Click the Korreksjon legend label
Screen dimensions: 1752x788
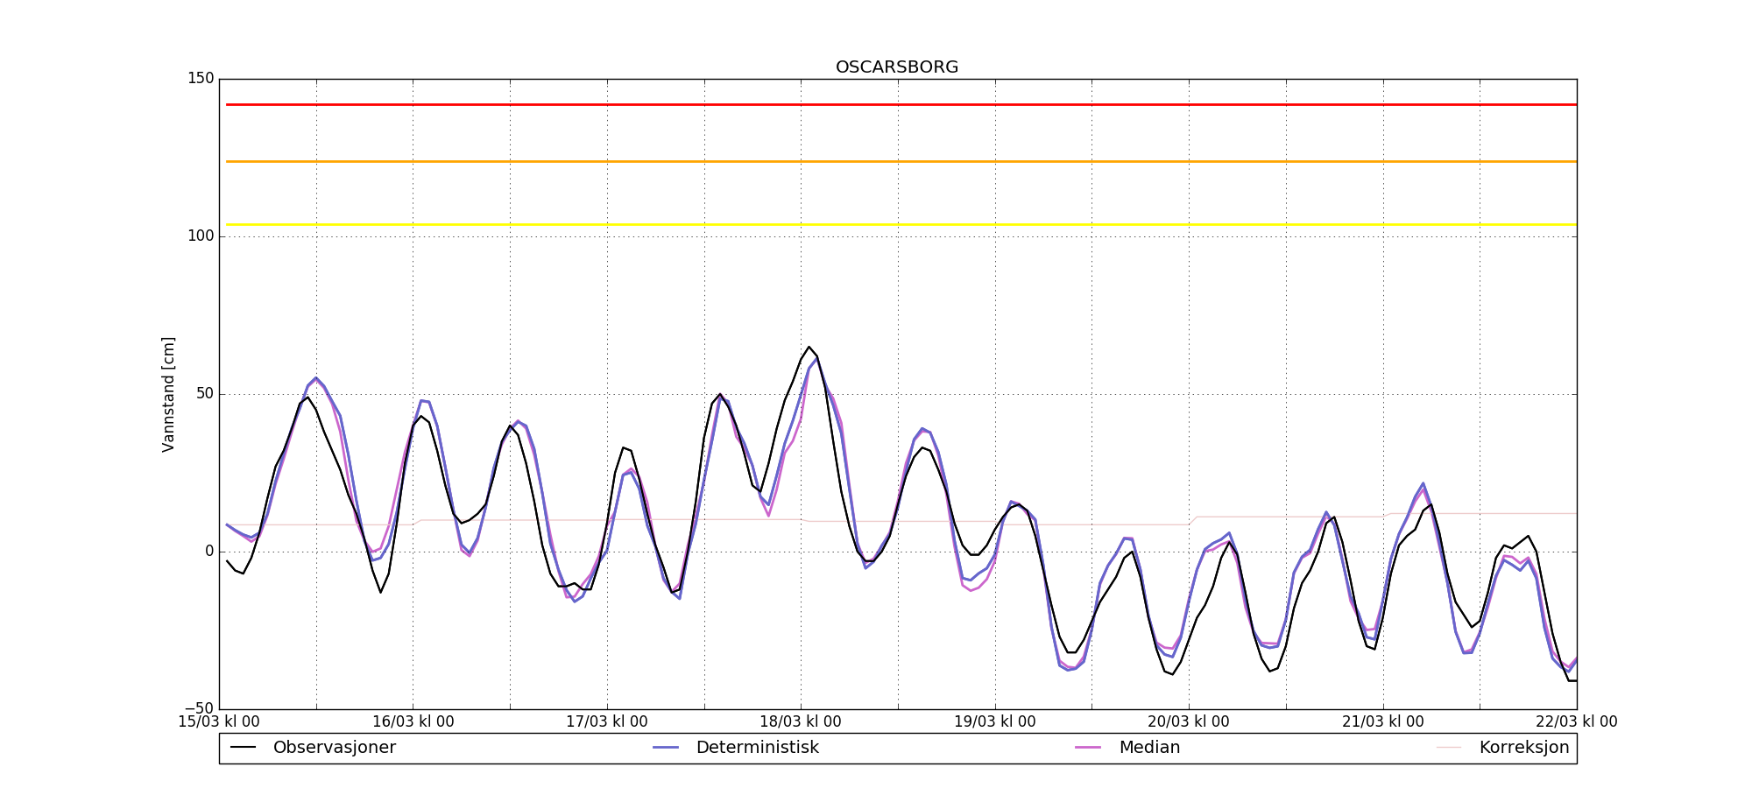[x=1523, y=748]
